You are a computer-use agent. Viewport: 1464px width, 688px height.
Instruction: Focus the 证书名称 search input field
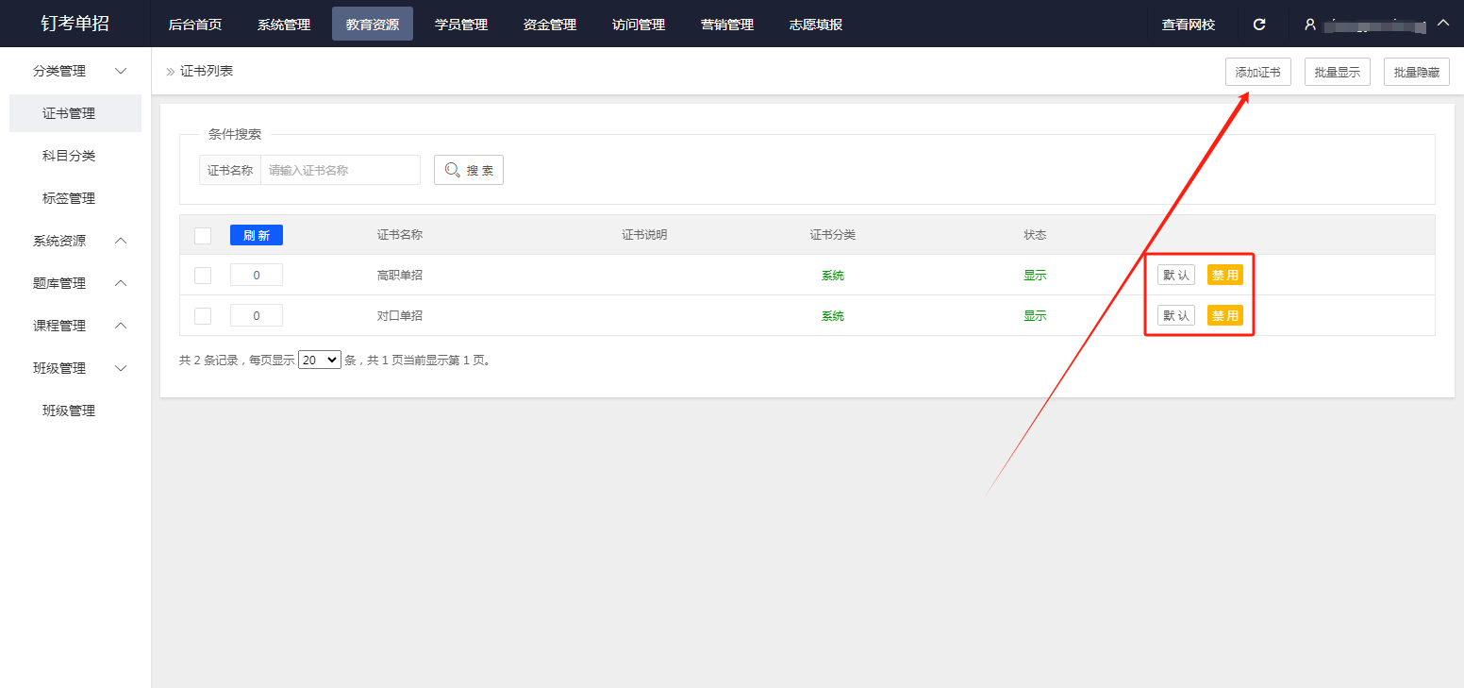click(341, 170)
